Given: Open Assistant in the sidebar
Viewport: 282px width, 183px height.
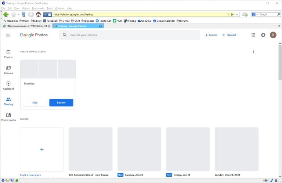Looking at the screenshot, I should tap(8, 86).
